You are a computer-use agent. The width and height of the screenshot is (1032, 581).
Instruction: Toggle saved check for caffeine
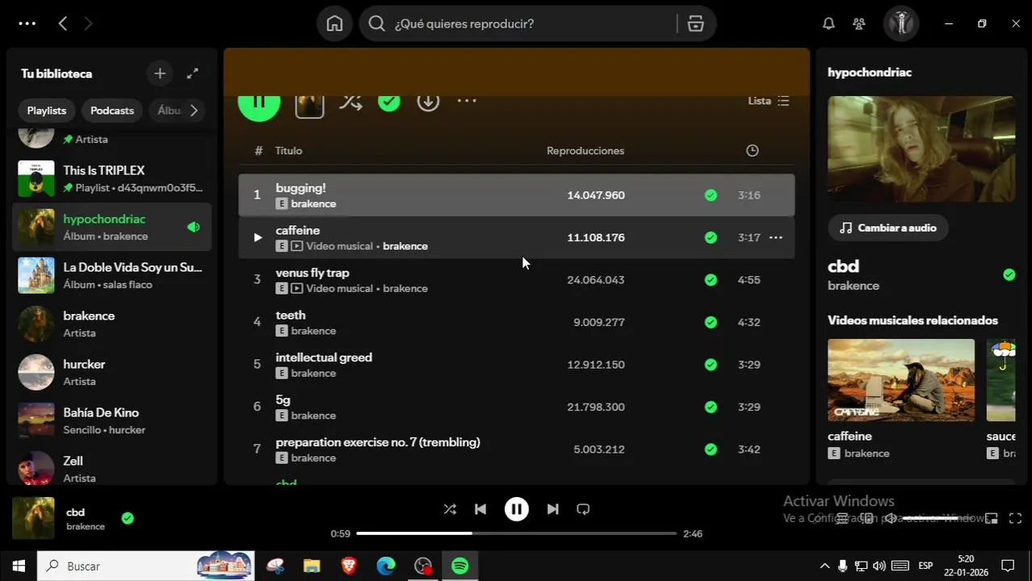711,237
